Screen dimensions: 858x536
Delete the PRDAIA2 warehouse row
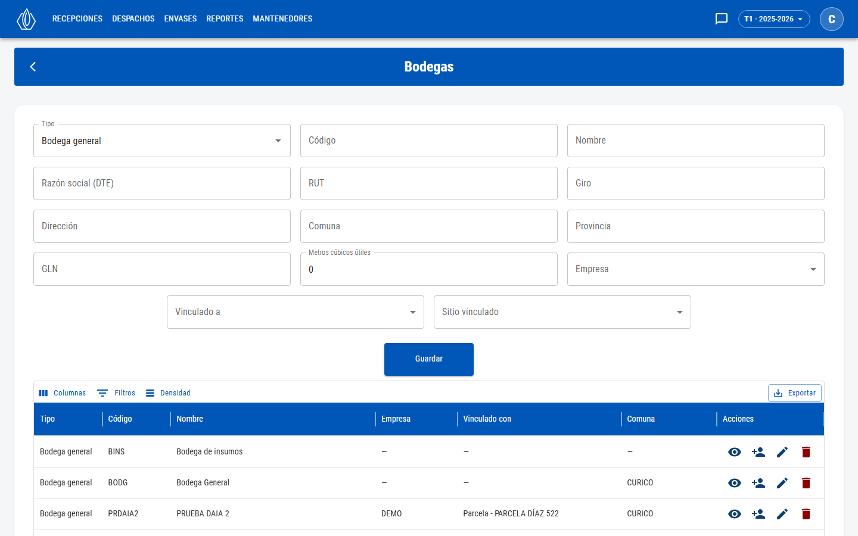[x=806, y=514]
